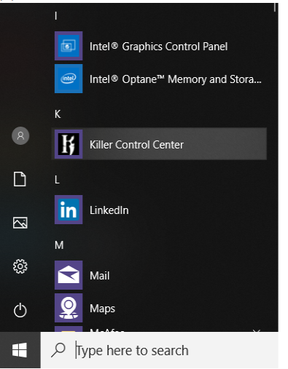288x369 pixels.
Task: Select the letter I group header
Action: coord(56,16)
